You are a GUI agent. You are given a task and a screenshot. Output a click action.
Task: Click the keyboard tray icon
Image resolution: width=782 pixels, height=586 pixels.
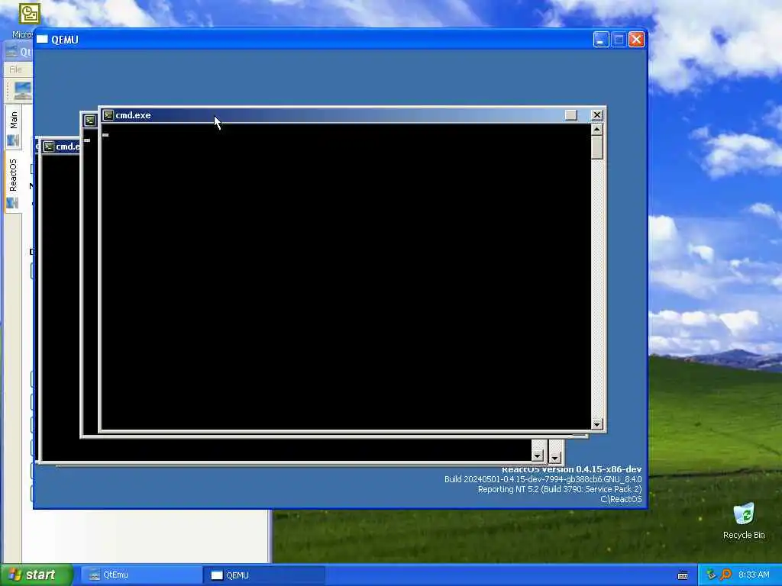(683, 575)
